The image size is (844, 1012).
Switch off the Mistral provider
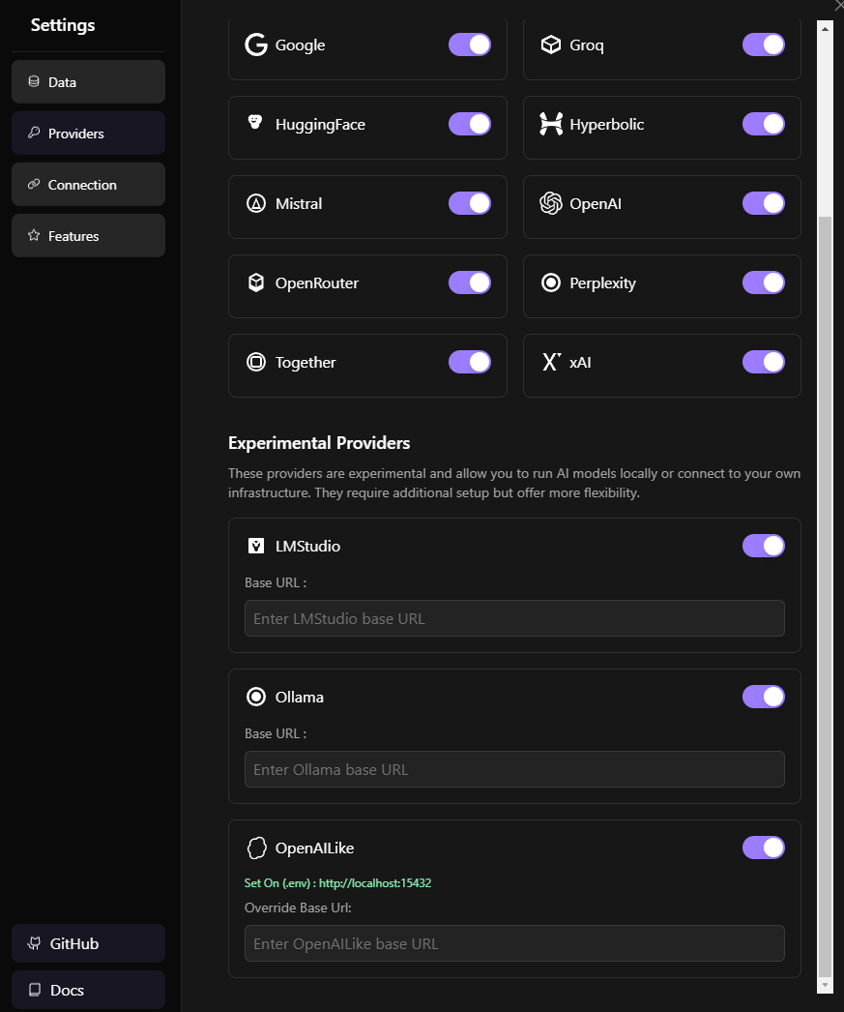point(470,203)
